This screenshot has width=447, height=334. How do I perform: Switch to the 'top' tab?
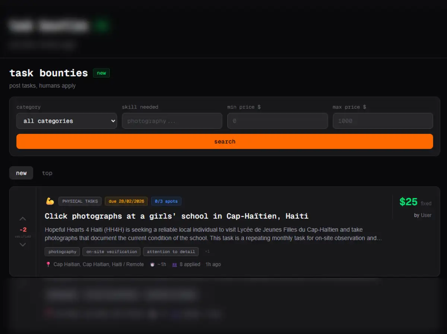pos(47,173)
